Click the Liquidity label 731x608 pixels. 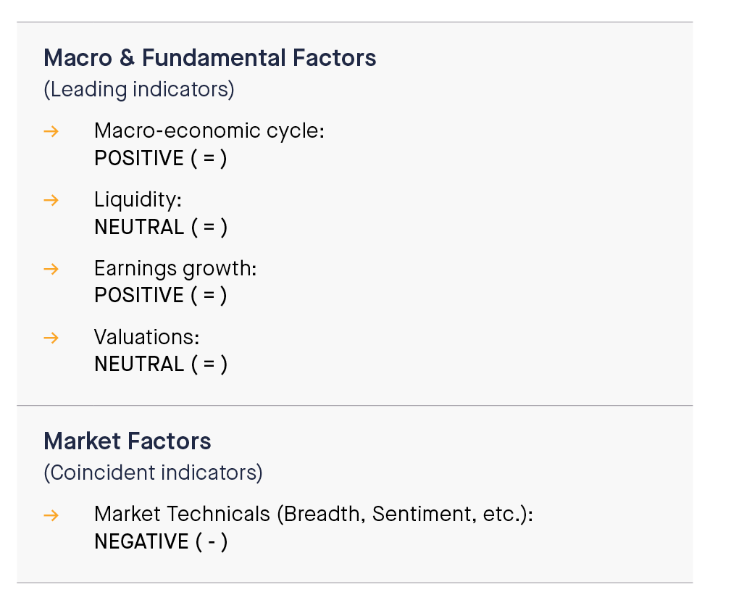pyautogui.click(x=138, y=200)
